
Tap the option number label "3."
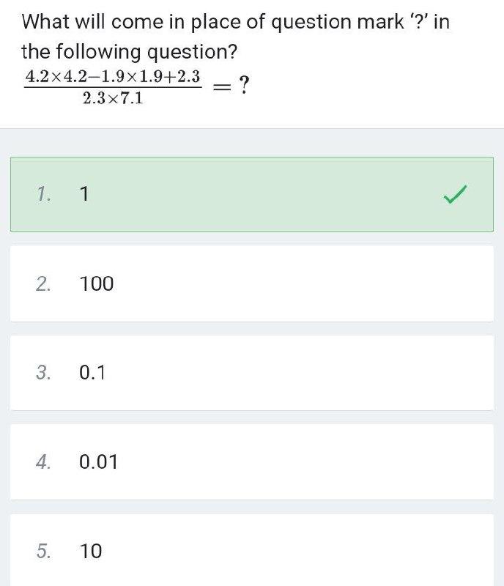pos(43,373)
